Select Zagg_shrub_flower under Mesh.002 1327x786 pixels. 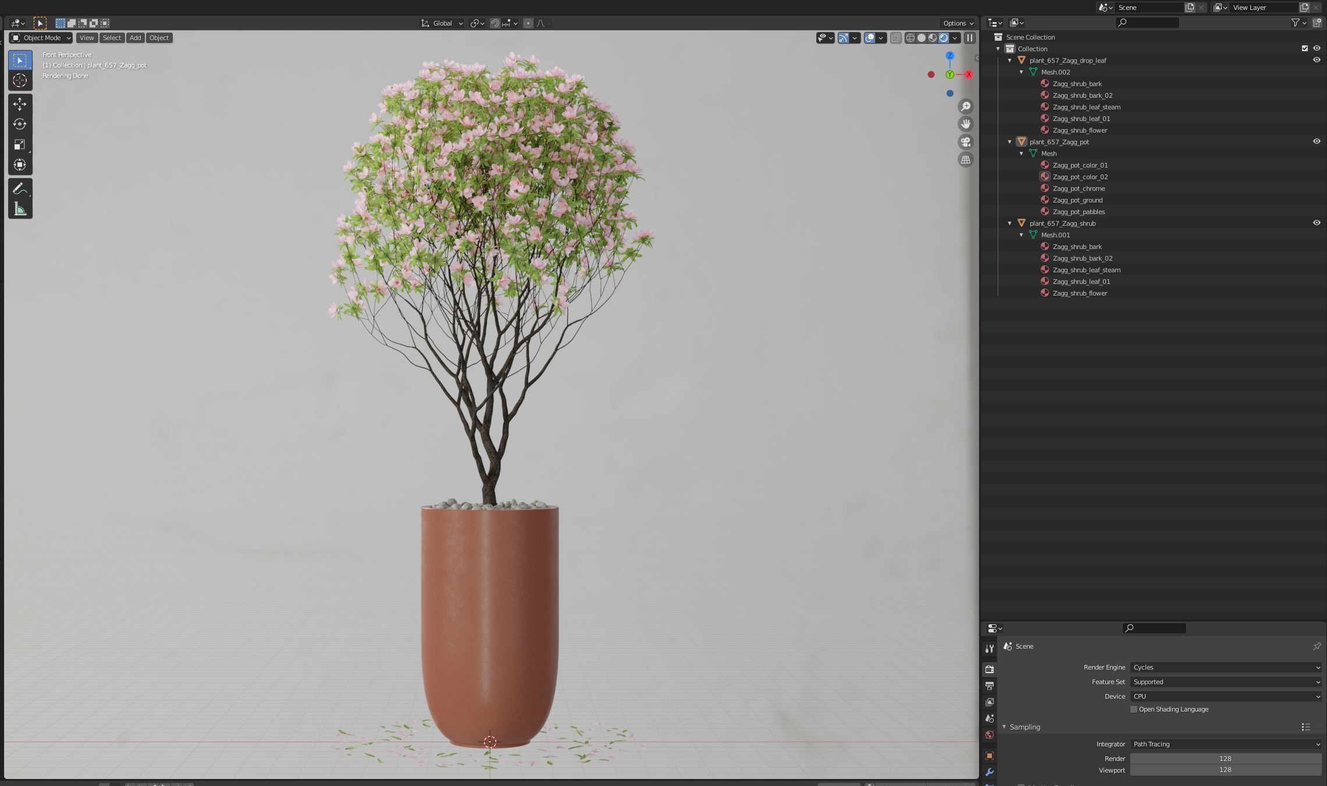pyautogui.click(x=1080, y=130)
